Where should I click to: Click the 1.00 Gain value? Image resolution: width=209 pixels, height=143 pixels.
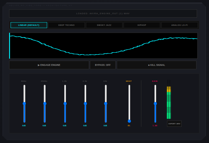[155, 125]
